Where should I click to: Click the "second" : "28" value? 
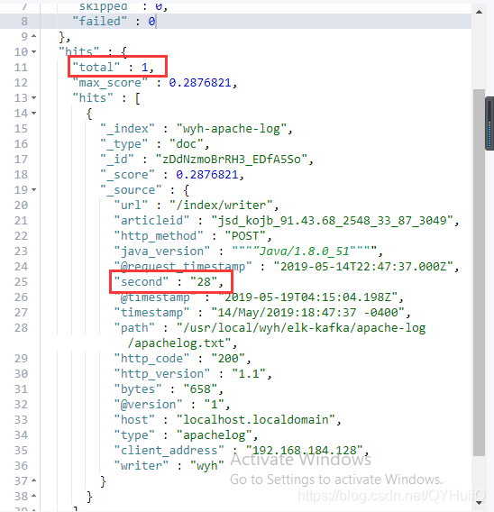click(204, 282)
